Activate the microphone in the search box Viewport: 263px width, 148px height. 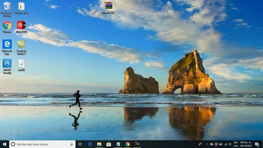(x=72, y=144)
